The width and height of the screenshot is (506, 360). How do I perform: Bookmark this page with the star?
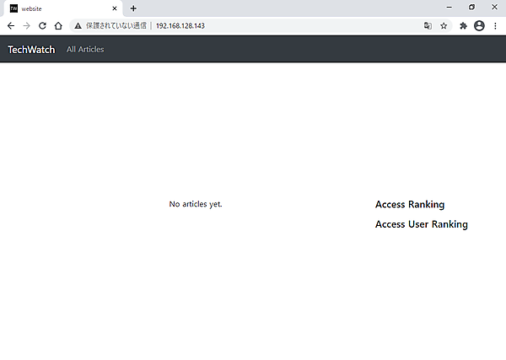(x=444, y=25)
